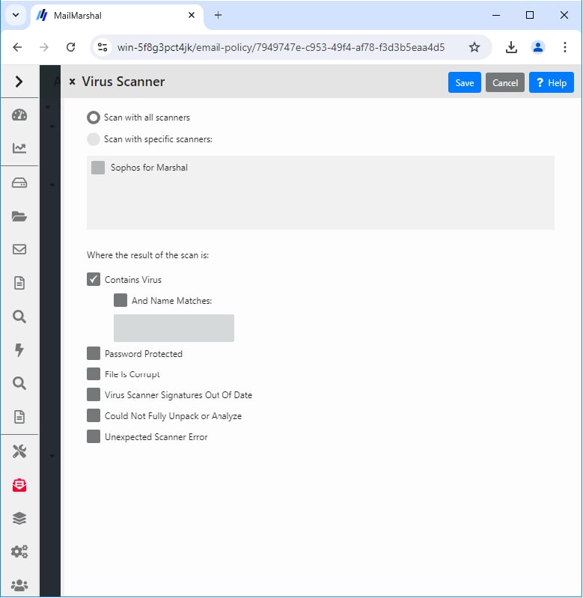Expand the sidebar navigation chevron

[19, 82]
